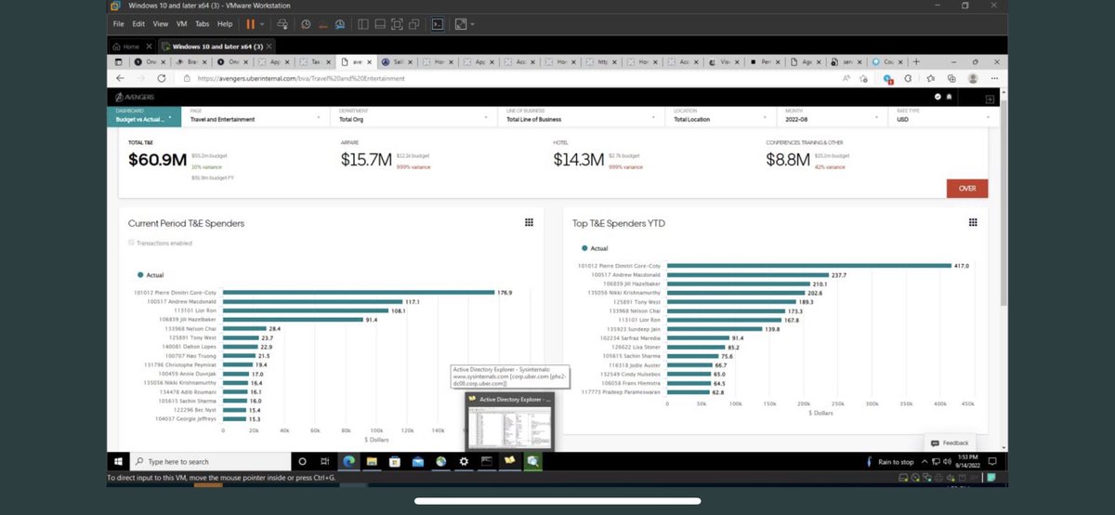1115x515 pixels.
Task: Click the red OVER button
Action: click(967, 188)
